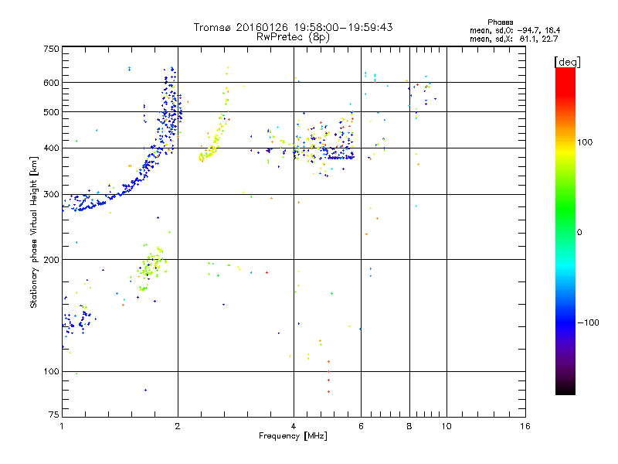Viewport: 618px width, 464px height.
Task: Click the x-axis label '10'
Action: (447, 426)
